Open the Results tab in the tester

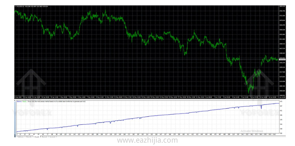(x=29, y=137)
